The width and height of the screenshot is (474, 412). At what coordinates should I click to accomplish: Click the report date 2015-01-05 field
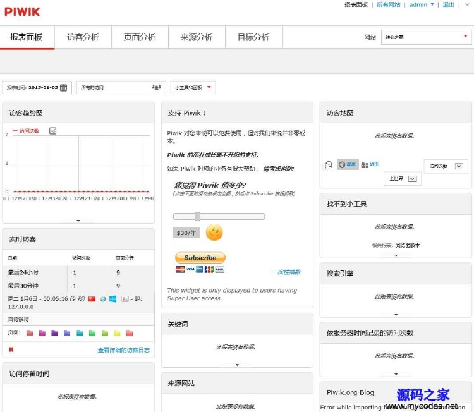[37, 87]
